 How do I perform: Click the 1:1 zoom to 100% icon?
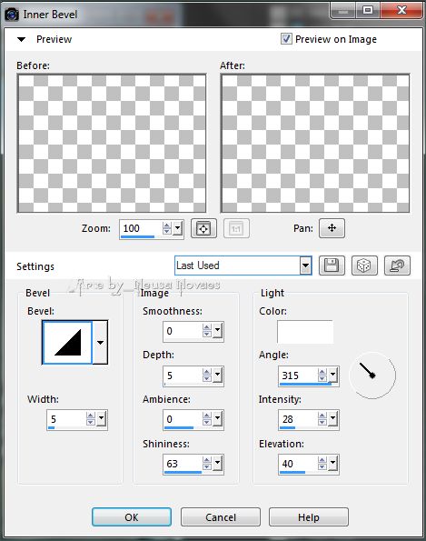click(236, 228)
